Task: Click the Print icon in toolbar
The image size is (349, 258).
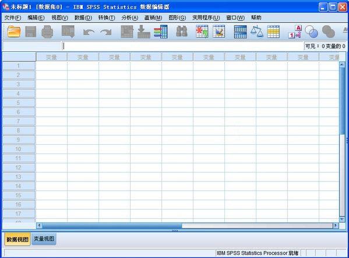Action: 47,32
